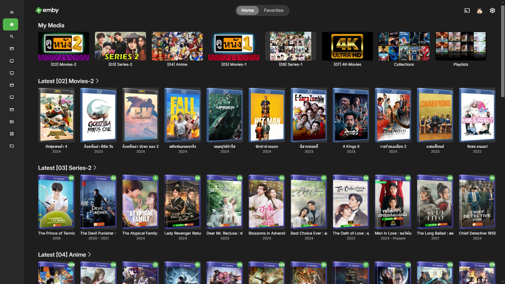
Task: Open the Men In Love title link
Action: 393,233
